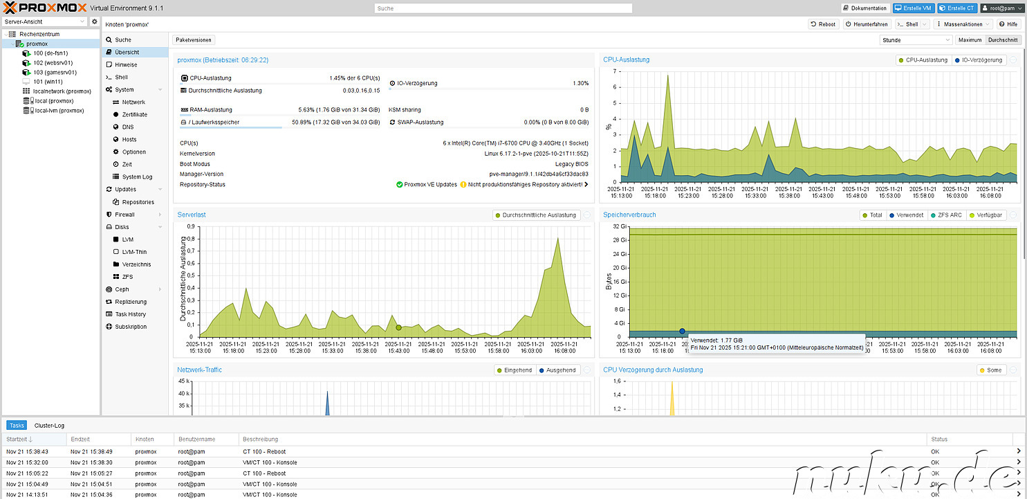Toggle the ZFS ARC legend entry

pos(945,215)
